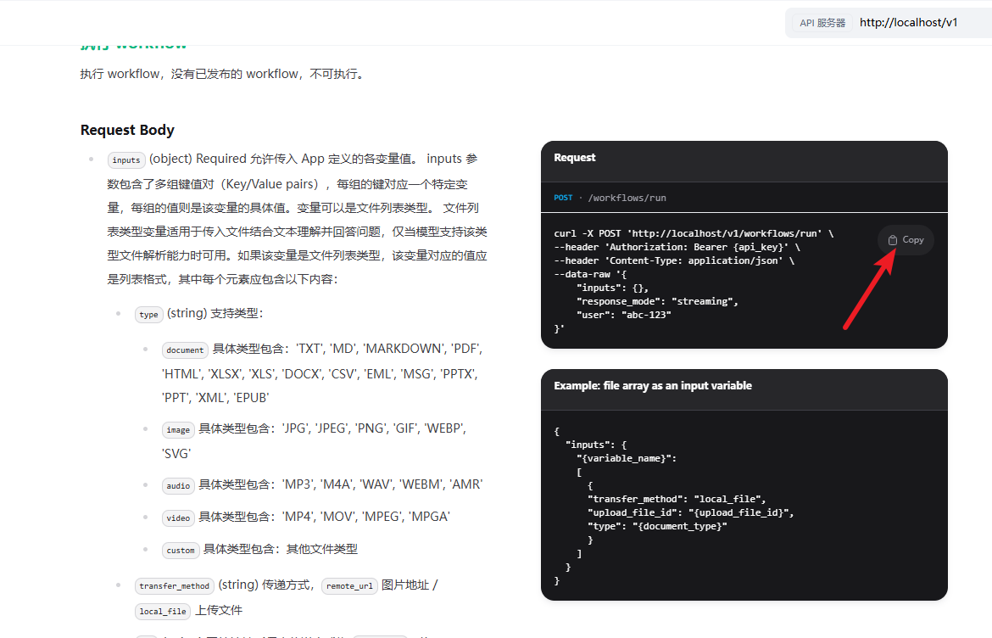Click the http://localhost/v1 server URL
The width and height of the screenshot is (992, 638).
click(x=908, y=23)
